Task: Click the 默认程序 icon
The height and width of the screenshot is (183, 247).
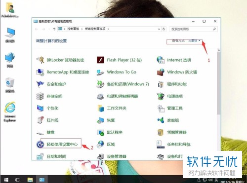Action: (100, 132)
